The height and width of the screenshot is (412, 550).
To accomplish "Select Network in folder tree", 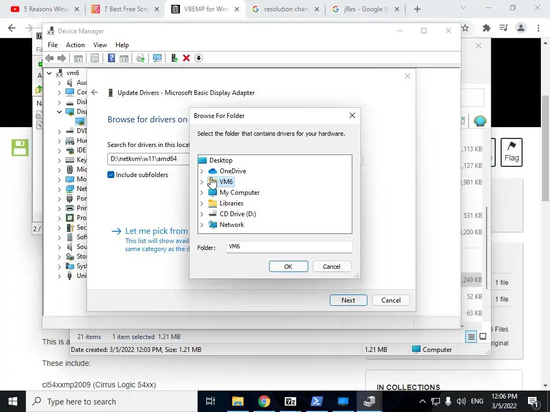I will [231, 225].
